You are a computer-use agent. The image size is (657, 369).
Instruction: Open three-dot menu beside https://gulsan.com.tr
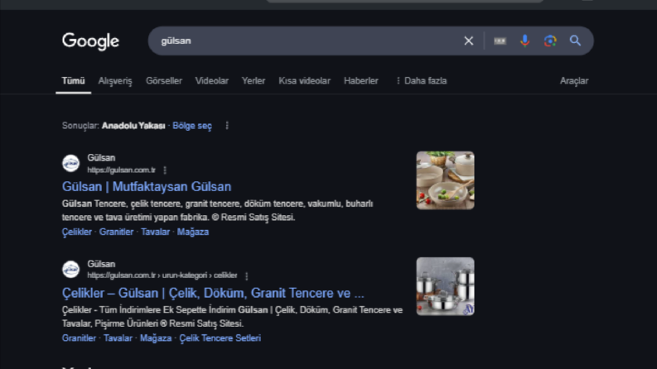(x=165, y=170)
